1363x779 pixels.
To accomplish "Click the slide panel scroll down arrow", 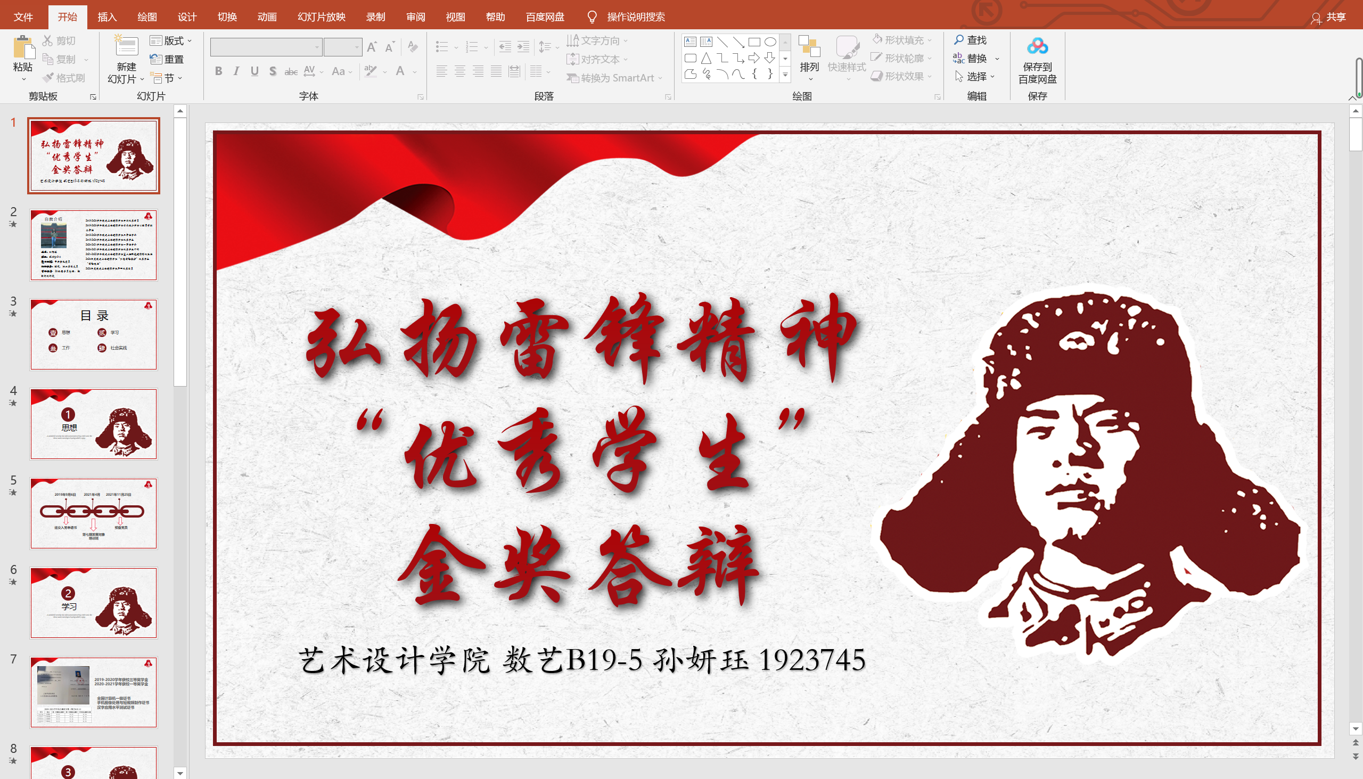I will 180,773.
